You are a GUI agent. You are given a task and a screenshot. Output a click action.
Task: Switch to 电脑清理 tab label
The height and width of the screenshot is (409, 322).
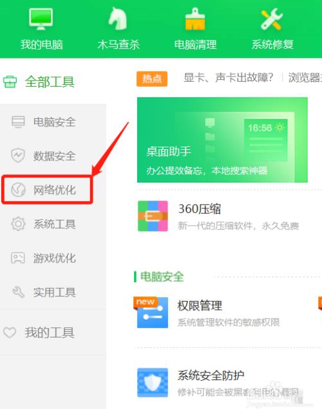[x=195, y=44]
